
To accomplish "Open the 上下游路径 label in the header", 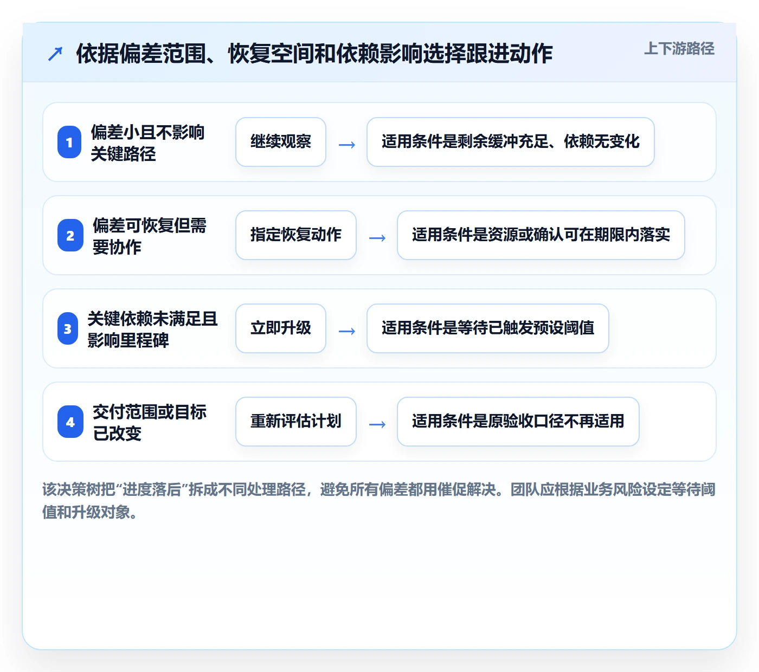I will click(x=679, y=49).
